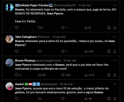Viewport: 124px width, 102px height.
Task: Open André's profile avatar
Action: click(x=9, y=86)
